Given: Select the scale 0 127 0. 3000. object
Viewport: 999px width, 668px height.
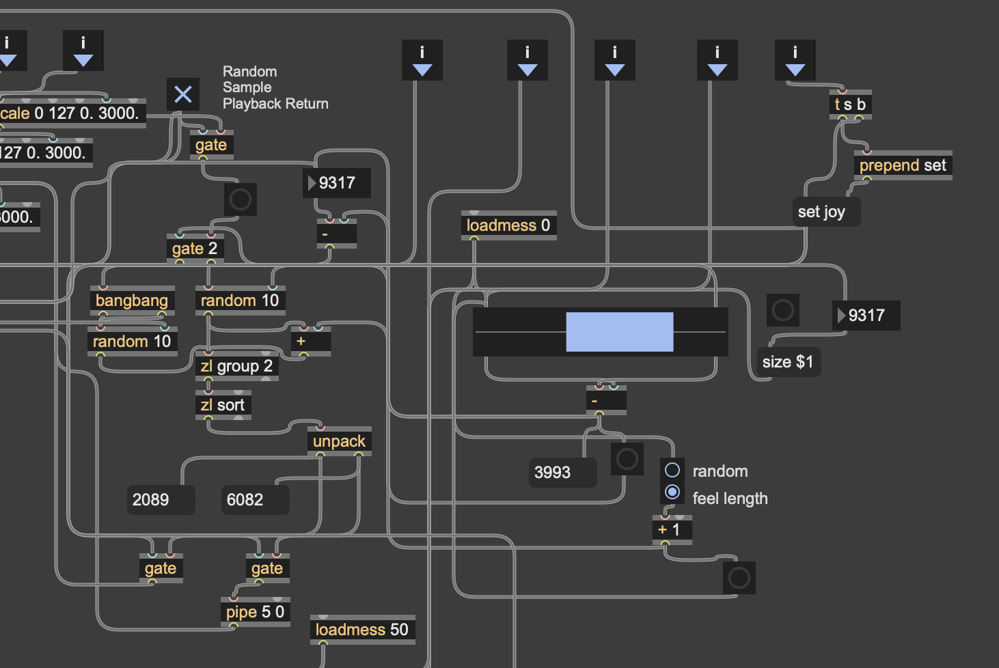Looking at the screenshot, I should click(x=72, y=113).
